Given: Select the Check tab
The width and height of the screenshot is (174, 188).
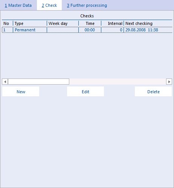Looking at the screenshot, I should pos(49,5).
